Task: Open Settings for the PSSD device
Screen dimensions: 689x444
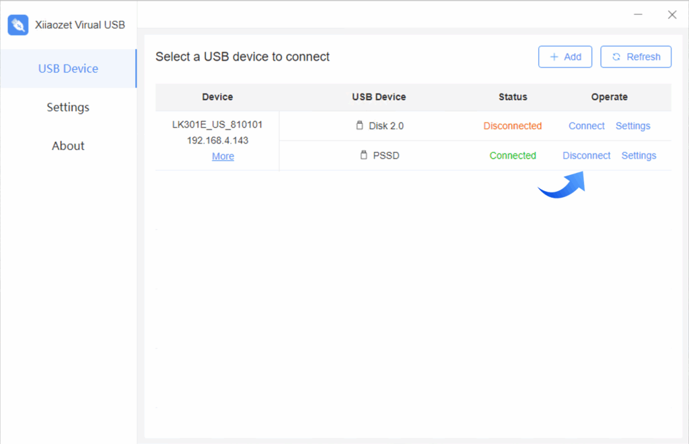Action: click(x=639, y=155)
